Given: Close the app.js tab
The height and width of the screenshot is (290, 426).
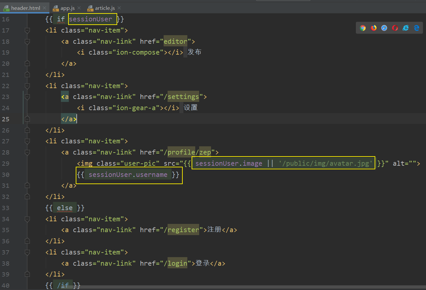Looking at the screenshot, I should (79, 8).
